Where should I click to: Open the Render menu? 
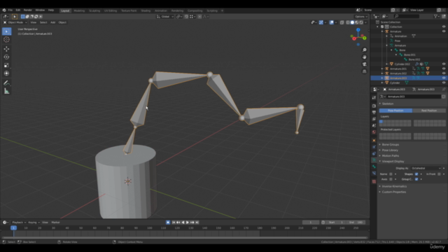point(28,10)
